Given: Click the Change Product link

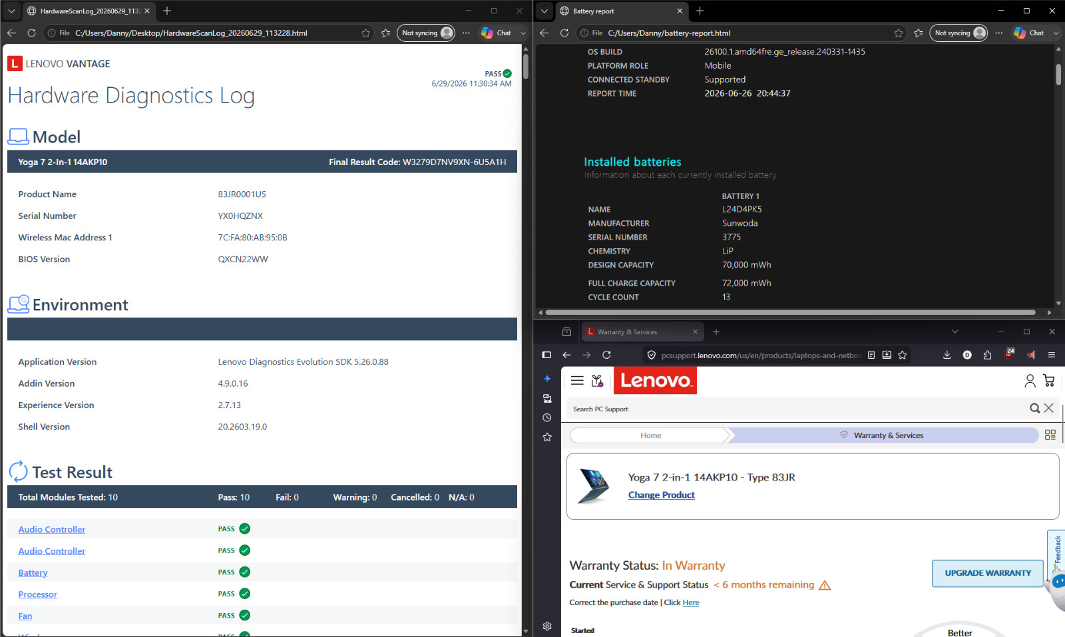Looking at the screenshot, I should click(x=661, y=495).
